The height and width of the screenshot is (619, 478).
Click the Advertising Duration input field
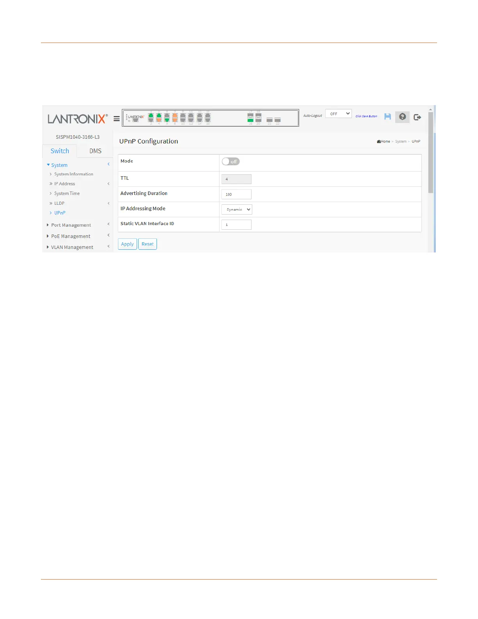coord(236,194)
